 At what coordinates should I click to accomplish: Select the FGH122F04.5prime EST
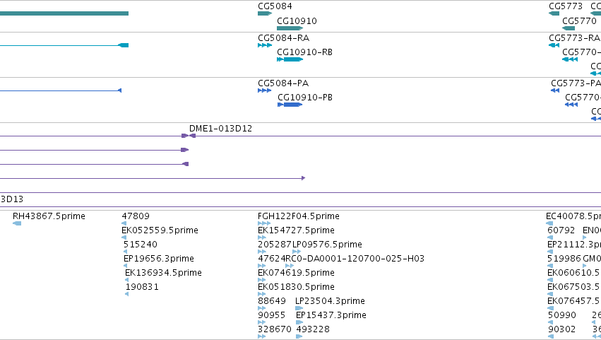point(299,216)
